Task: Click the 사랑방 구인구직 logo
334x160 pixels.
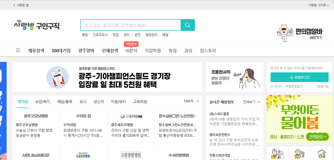Action: pyautogui.click(x=37, y=25)
